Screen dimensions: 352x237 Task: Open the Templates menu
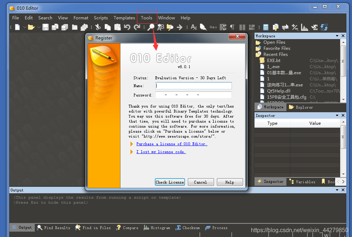[124, 18]
